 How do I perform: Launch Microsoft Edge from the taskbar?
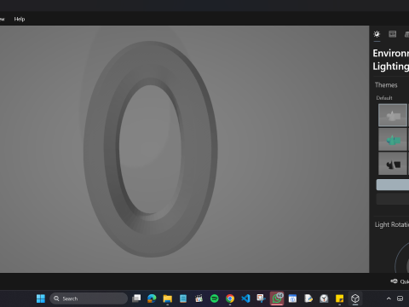(x=152, y=298)
